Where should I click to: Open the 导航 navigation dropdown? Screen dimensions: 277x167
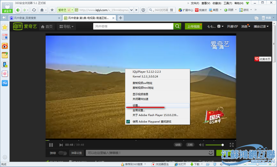click(x=66, y=26)
